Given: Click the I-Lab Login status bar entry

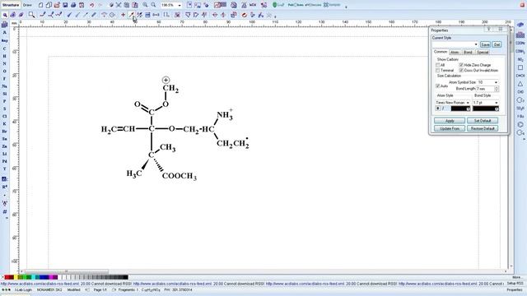Looking at the screenshot, I should [x=23, y=289].
